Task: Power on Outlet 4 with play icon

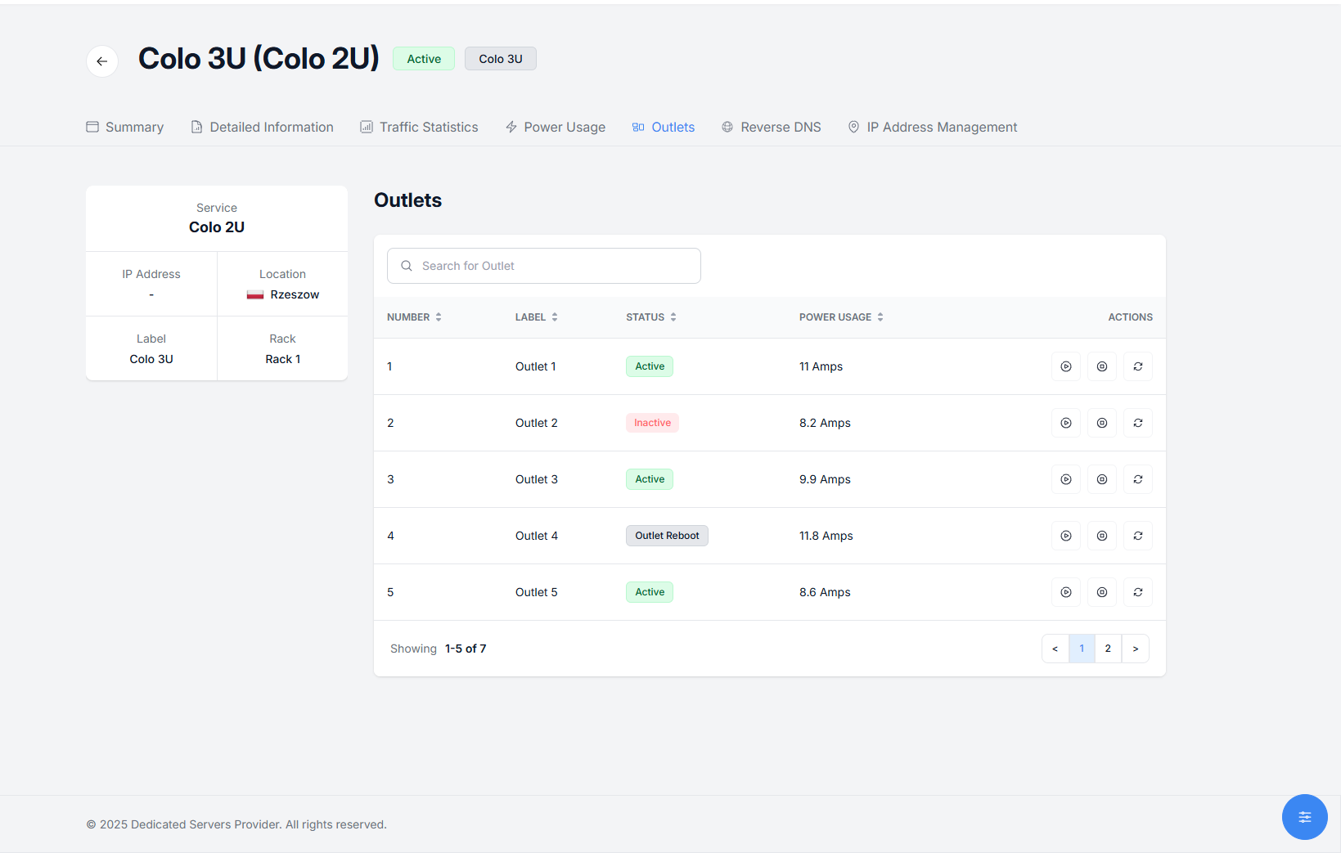Action: click(1066, 536)
